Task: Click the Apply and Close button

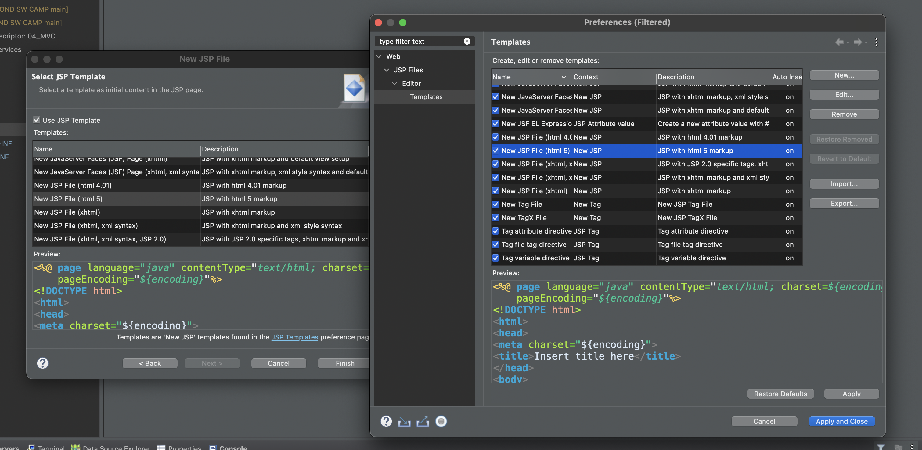Action: click(x=841, y=421)
